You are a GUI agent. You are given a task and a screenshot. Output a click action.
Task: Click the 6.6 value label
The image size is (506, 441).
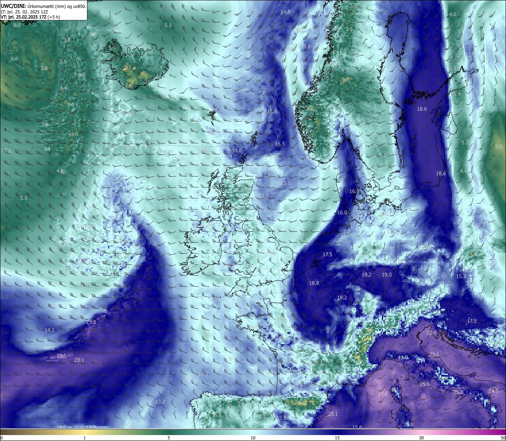click(14, 59)
